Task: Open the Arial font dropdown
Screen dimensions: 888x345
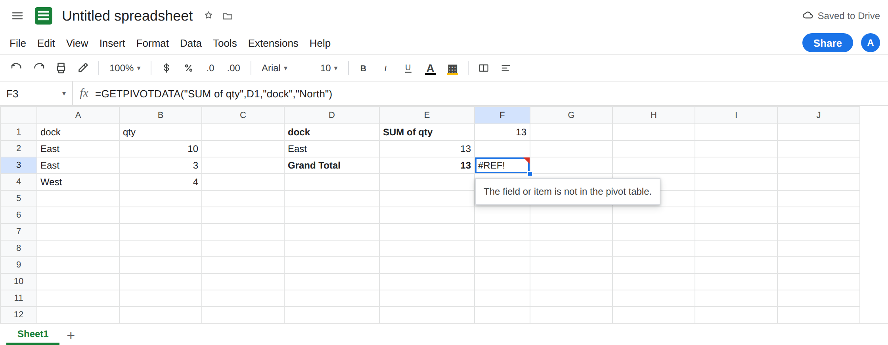Action: click(275, 68)
